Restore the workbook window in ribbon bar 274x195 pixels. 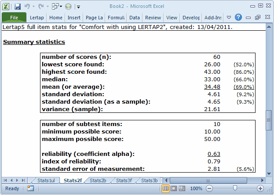[x=258, y=18]
